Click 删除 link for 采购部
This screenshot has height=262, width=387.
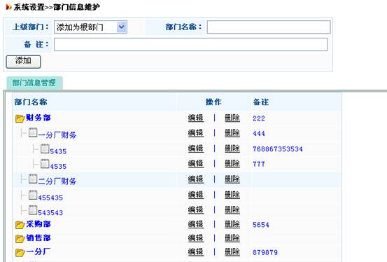[232, 224]
